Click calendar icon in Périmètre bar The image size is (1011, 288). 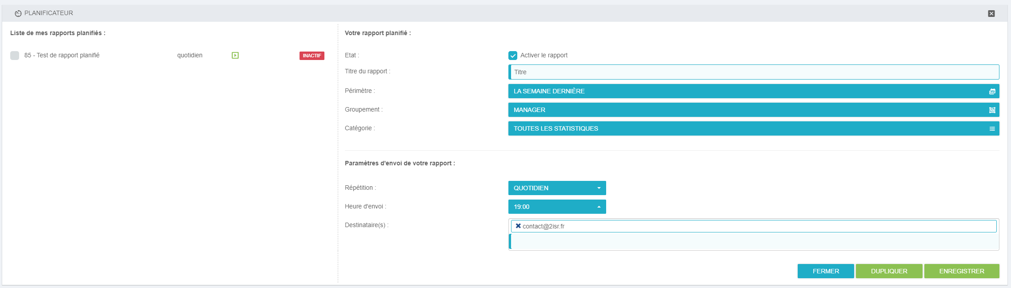pos(992,91)
